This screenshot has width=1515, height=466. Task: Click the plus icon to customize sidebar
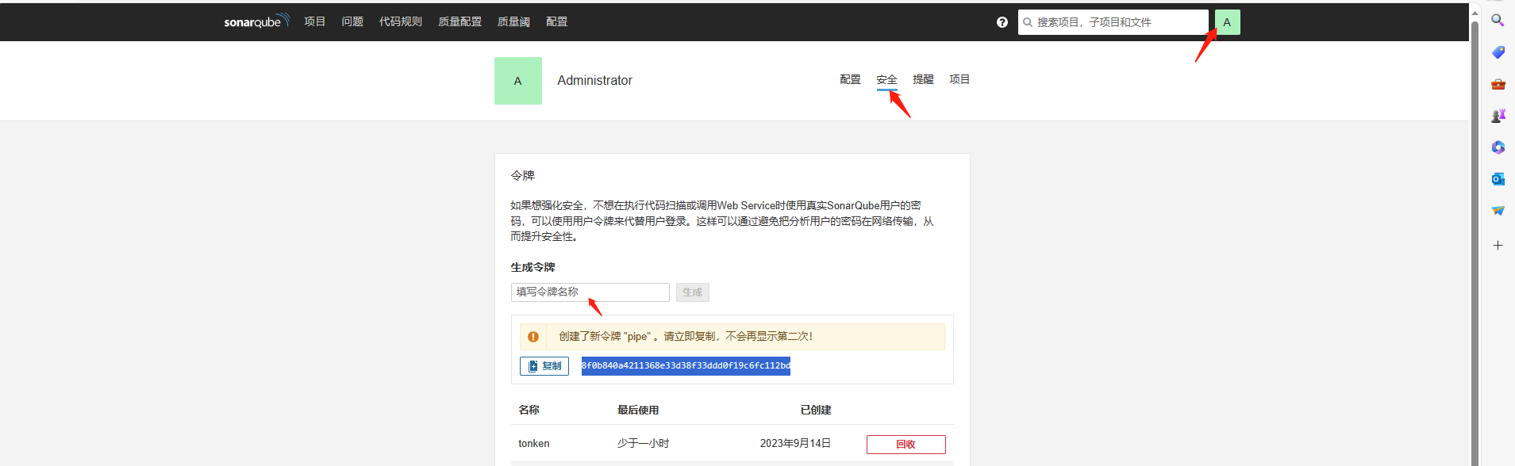[x=1498, y=246]
